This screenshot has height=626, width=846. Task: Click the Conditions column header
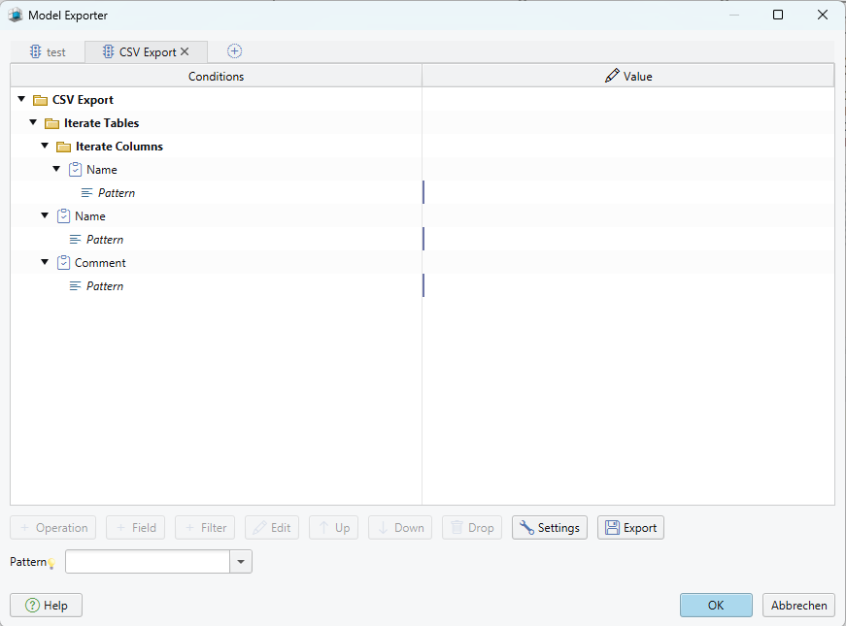216,76
